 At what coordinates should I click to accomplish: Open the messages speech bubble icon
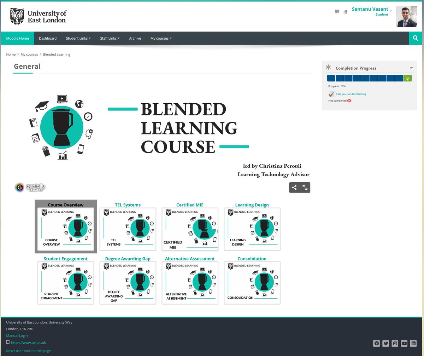(x=337, y=12)
